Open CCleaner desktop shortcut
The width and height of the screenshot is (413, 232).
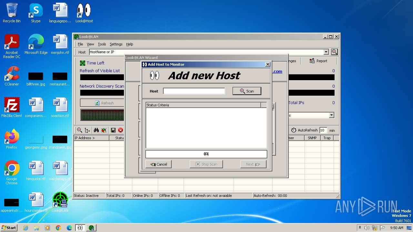[x=12, y=76]
